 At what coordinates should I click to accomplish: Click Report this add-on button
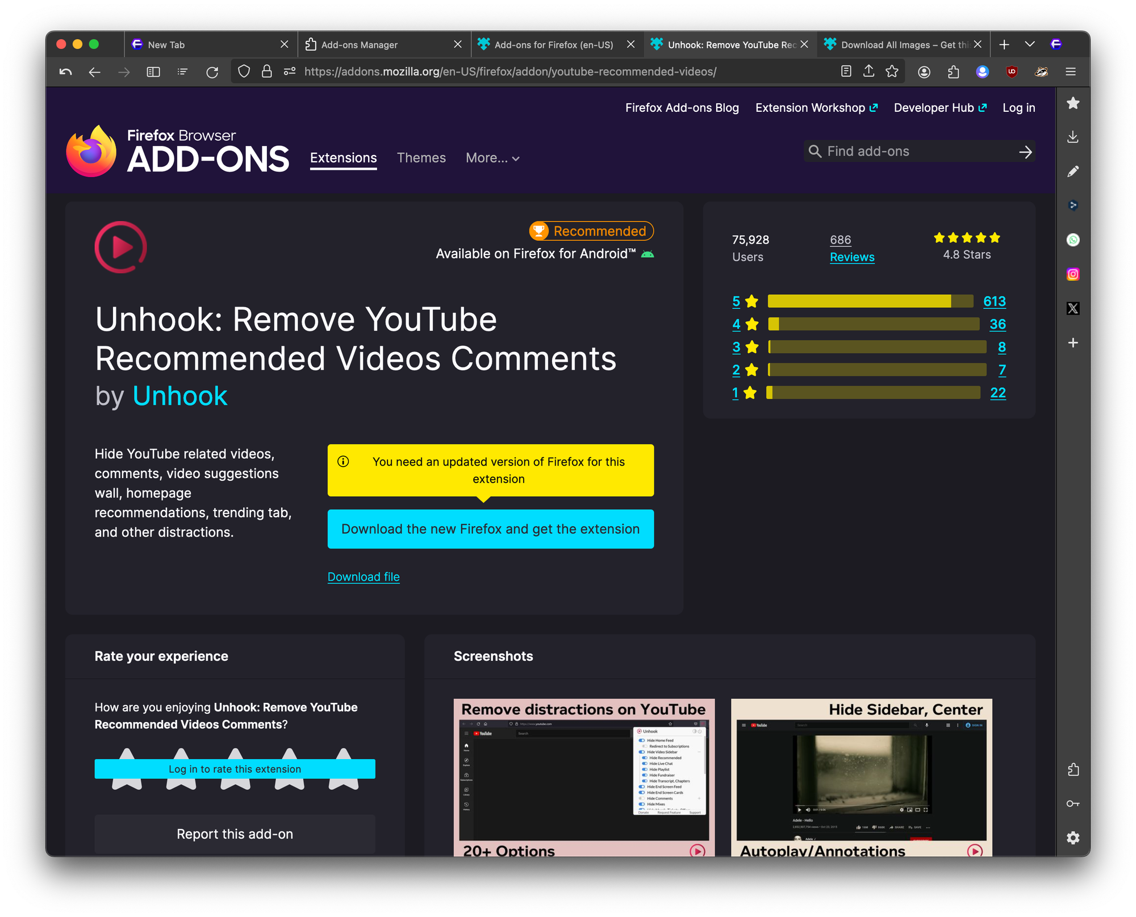tap(235, 834)
